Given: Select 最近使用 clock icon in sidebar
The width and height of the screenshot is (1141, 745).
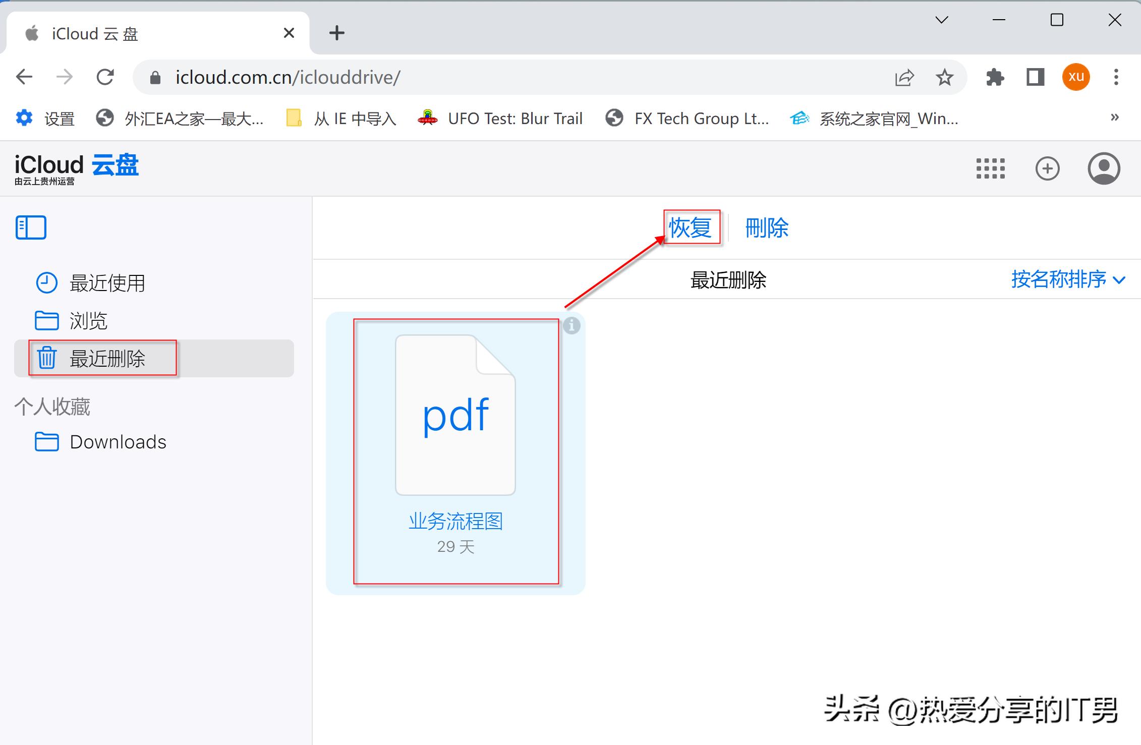Looking at the screenshot, I should point(46,282).
